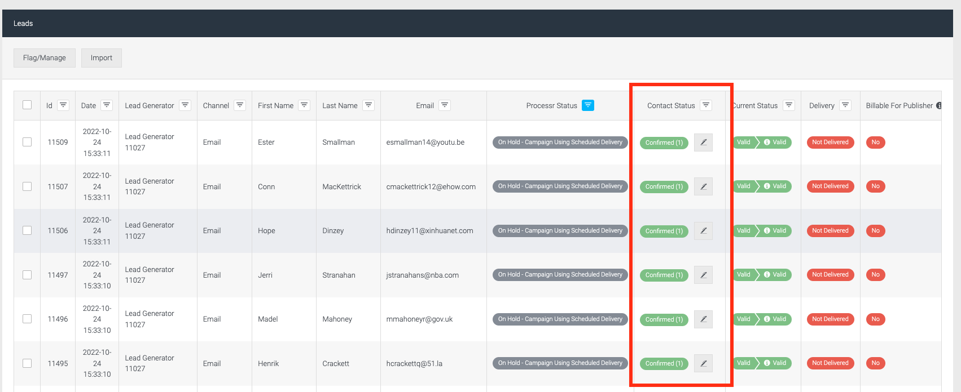This screenshot has width=961, height=392.
Task: Click the active blue Processr Status filter
Action: point(588,105)
